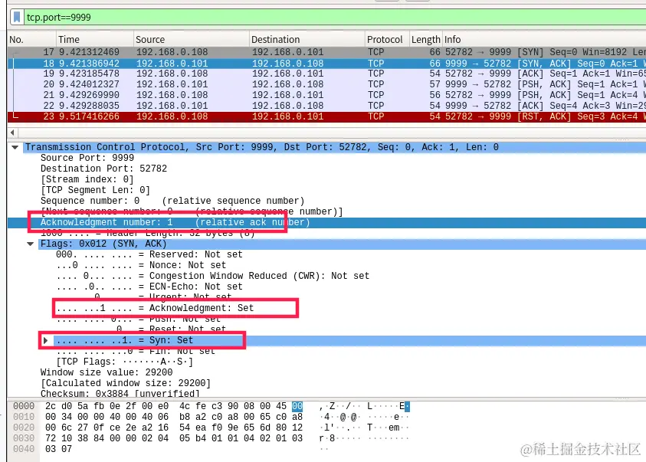Image resolution: width=646 pixels, height=462 pixels.
Task: Select the Transmission Control Protocol header line
Action: 335,147
